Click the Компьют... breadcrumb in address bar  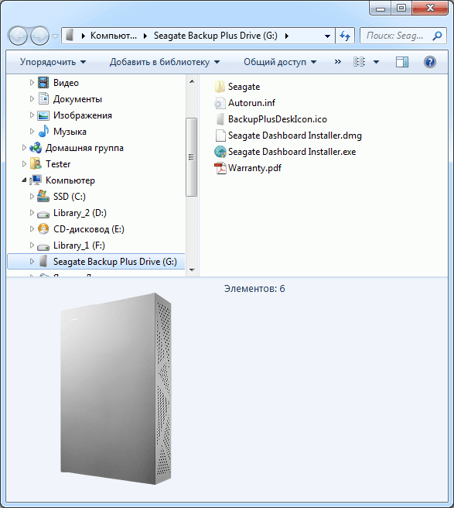pos(113,36)
